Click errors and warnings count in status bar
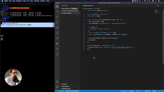 (x=62, y=91)
